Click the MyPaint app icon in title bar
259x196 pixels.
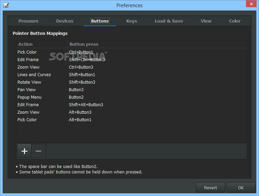click(6, 5)
